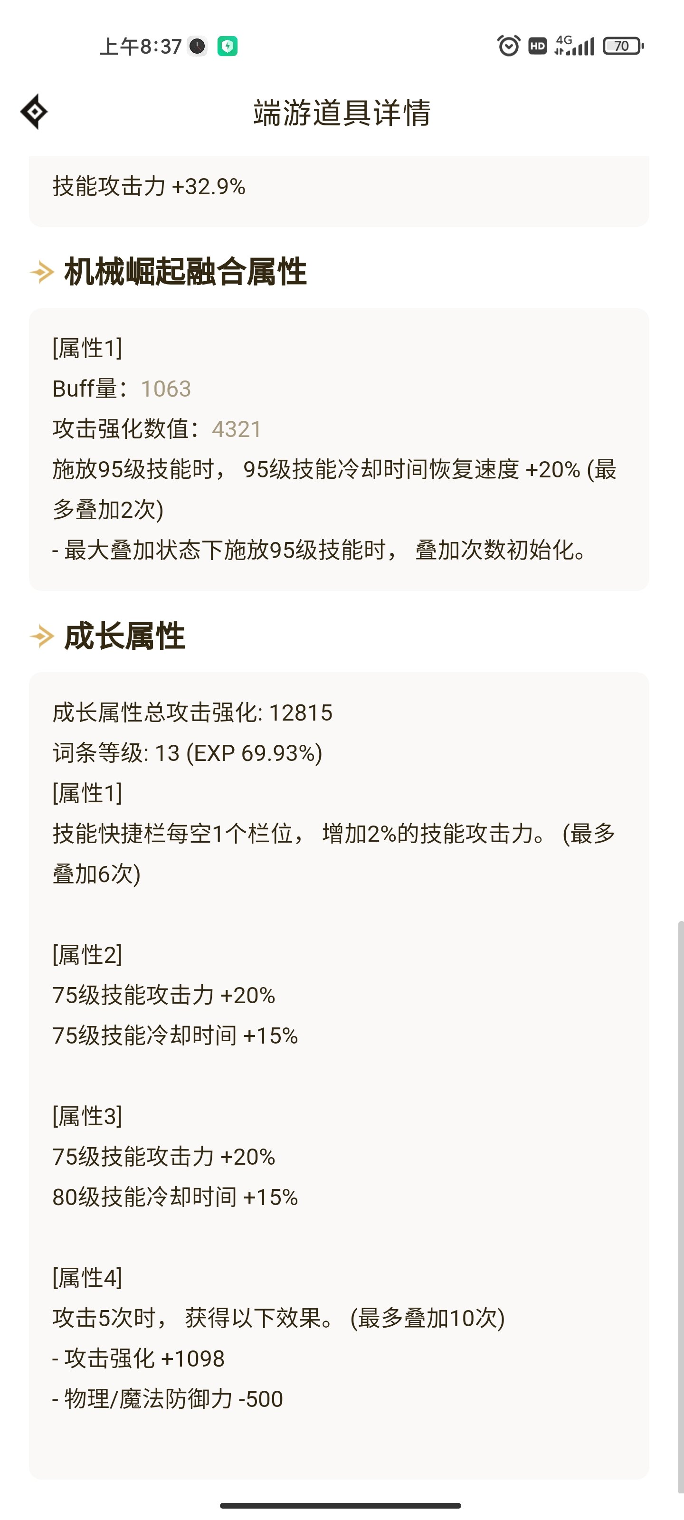
Task: Tap the 词条等级 13 EXP line
Action: (x=188, y=753)
